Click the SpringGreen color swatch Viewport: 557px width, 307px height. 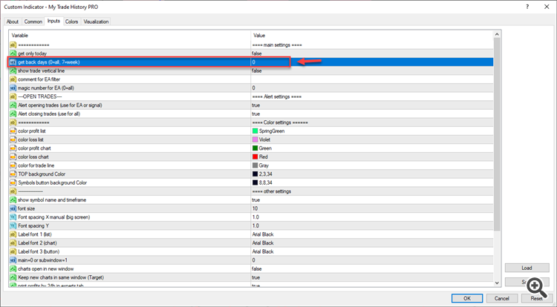[255, 131]
